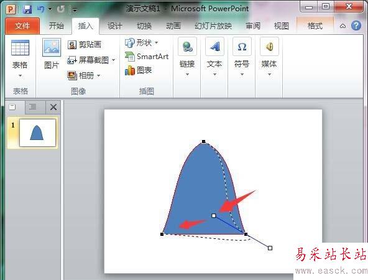This screenshot has height=280, width=368.
Task: Expand the 表格 table dropdown arrow
Action: click(x=20, y=76)
